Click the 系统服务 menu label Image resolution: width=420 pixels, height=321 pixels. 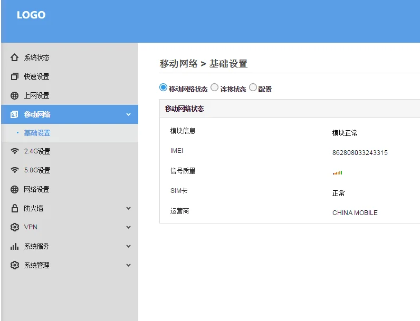pos(37,246)
